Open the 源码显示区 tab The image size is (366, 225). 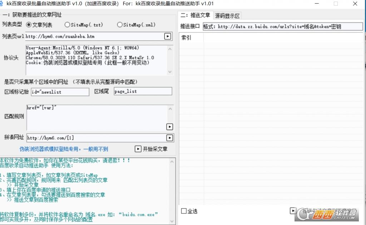(227, 16)
